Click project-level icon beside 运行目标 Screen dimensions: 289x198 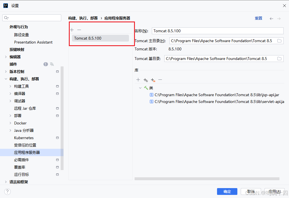[x=58, y=175]
